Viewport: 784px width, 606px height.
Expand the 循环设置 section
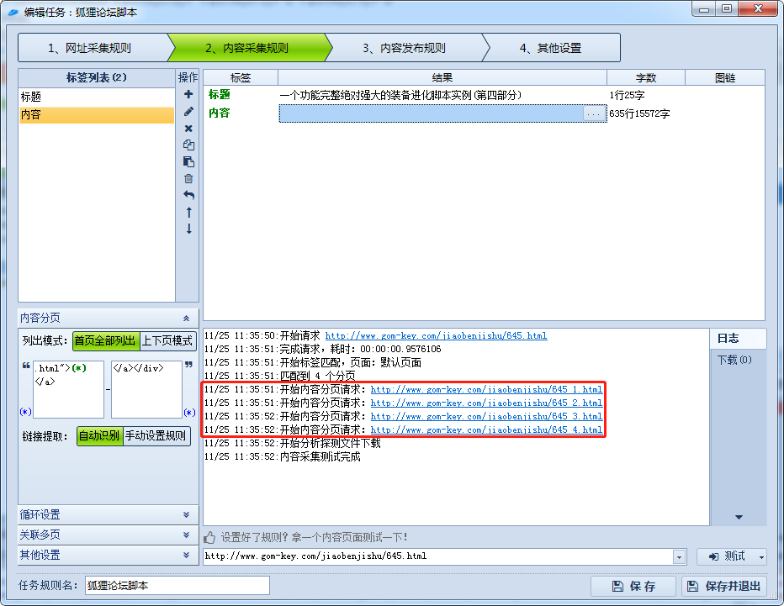(x=105, y=514)
